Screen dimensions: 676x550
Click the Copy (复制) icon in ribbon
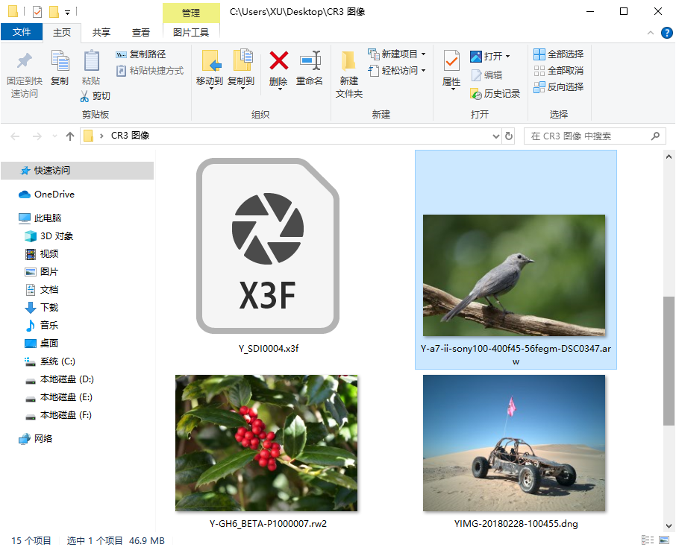click(60, 66)
